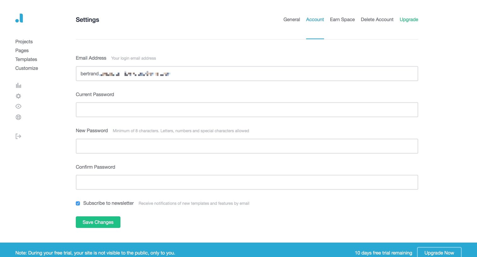Click the Settings page heading
Viewport: 477px width, 257px height.
click(87, 20)
